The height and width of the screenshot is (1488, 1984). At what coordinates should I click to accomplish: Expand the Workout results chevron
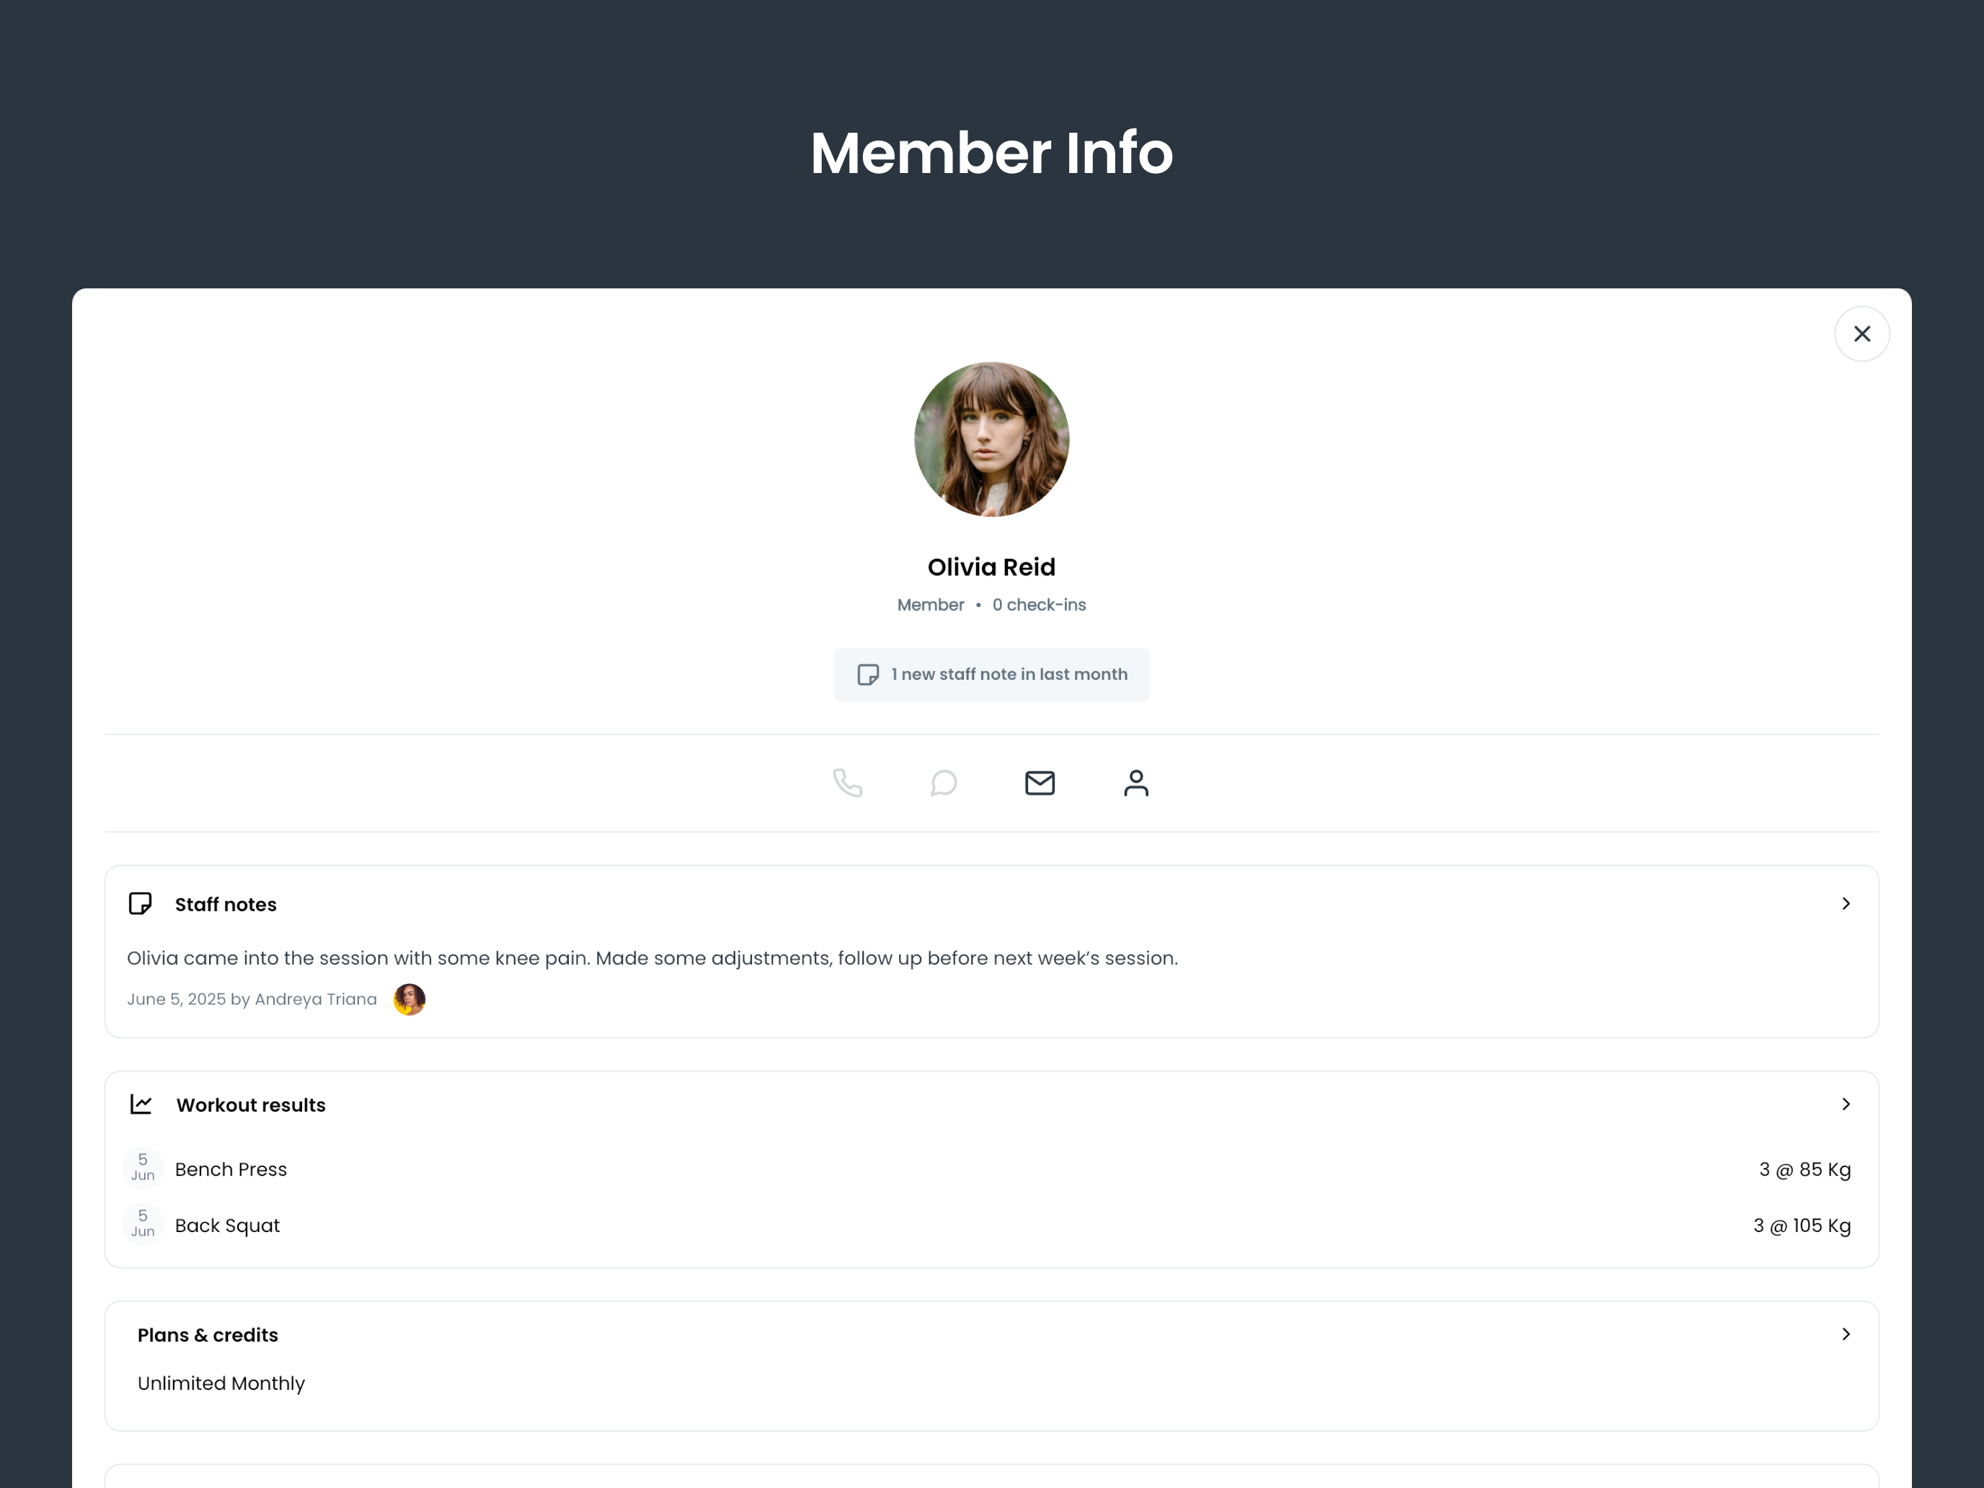pos(1845,1104)
